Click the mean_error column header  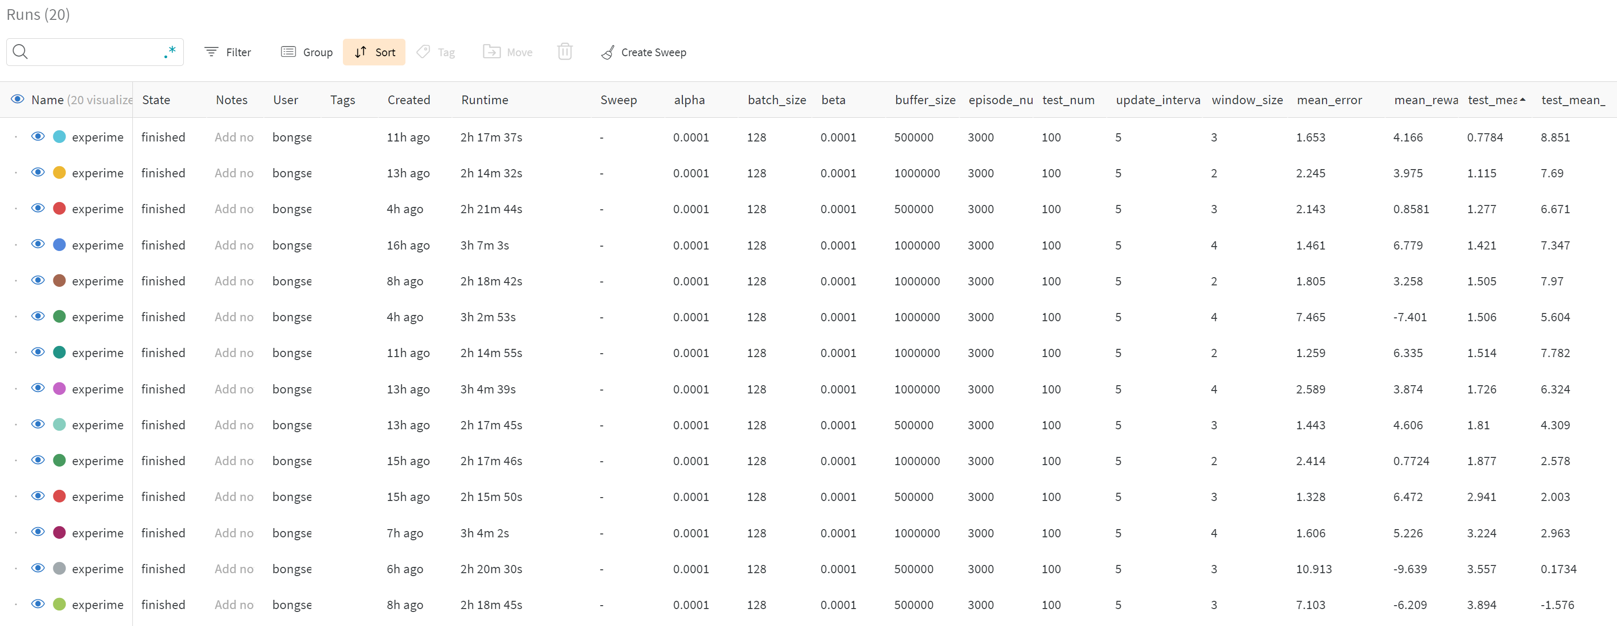1329,100
